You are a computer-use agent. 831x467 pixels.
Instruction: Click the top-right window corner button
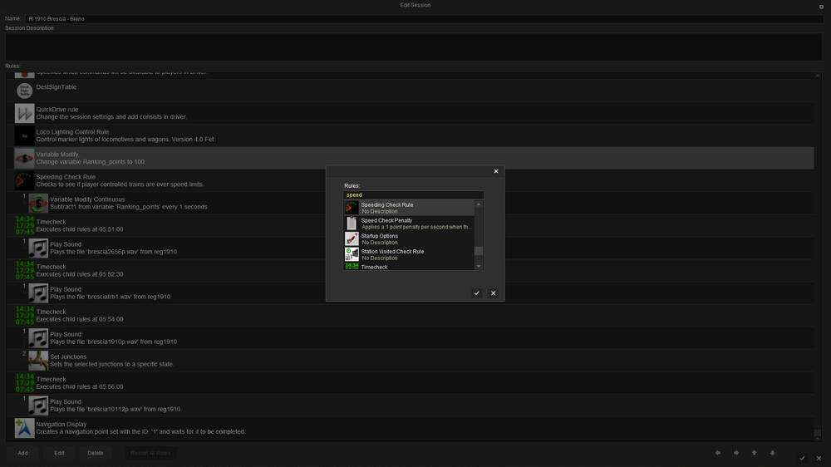(822, 7)
